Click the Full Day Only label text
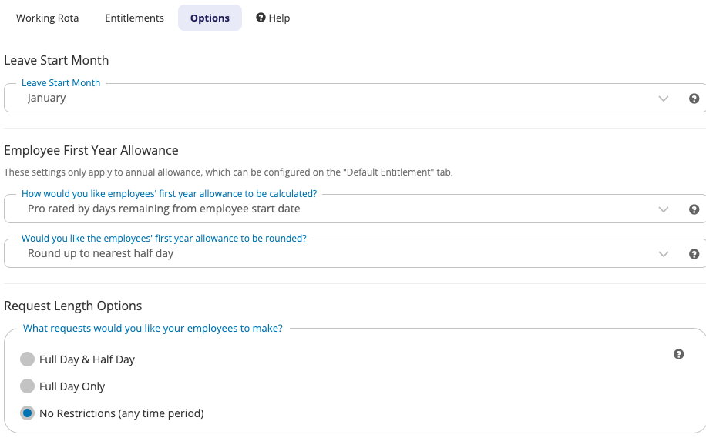This screenshot has height=438, width=706. point(72,386)
